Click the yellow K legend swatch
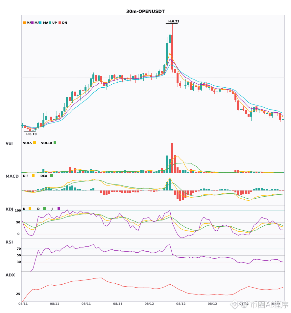The image size is (291, 313). point(30,209)
